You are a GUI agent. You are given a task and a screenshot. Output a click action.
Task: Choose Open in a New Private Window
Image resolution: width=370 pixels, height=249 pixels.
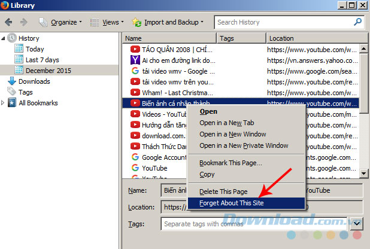(244, 145)
